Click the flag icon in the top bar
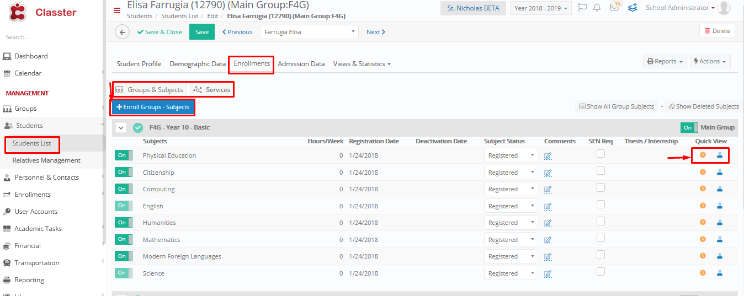744x296 pixels. [x=582, y=8]
